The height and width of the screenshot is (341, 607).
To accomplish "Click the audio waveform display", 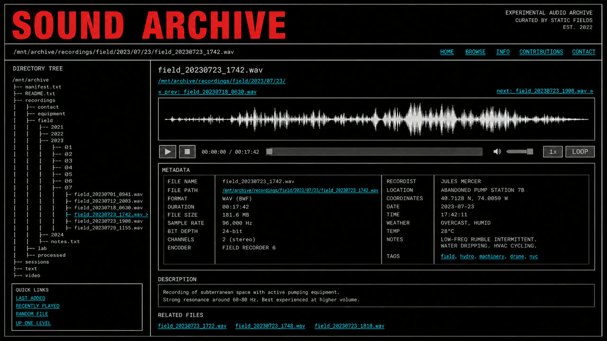I will click(377, 119).
